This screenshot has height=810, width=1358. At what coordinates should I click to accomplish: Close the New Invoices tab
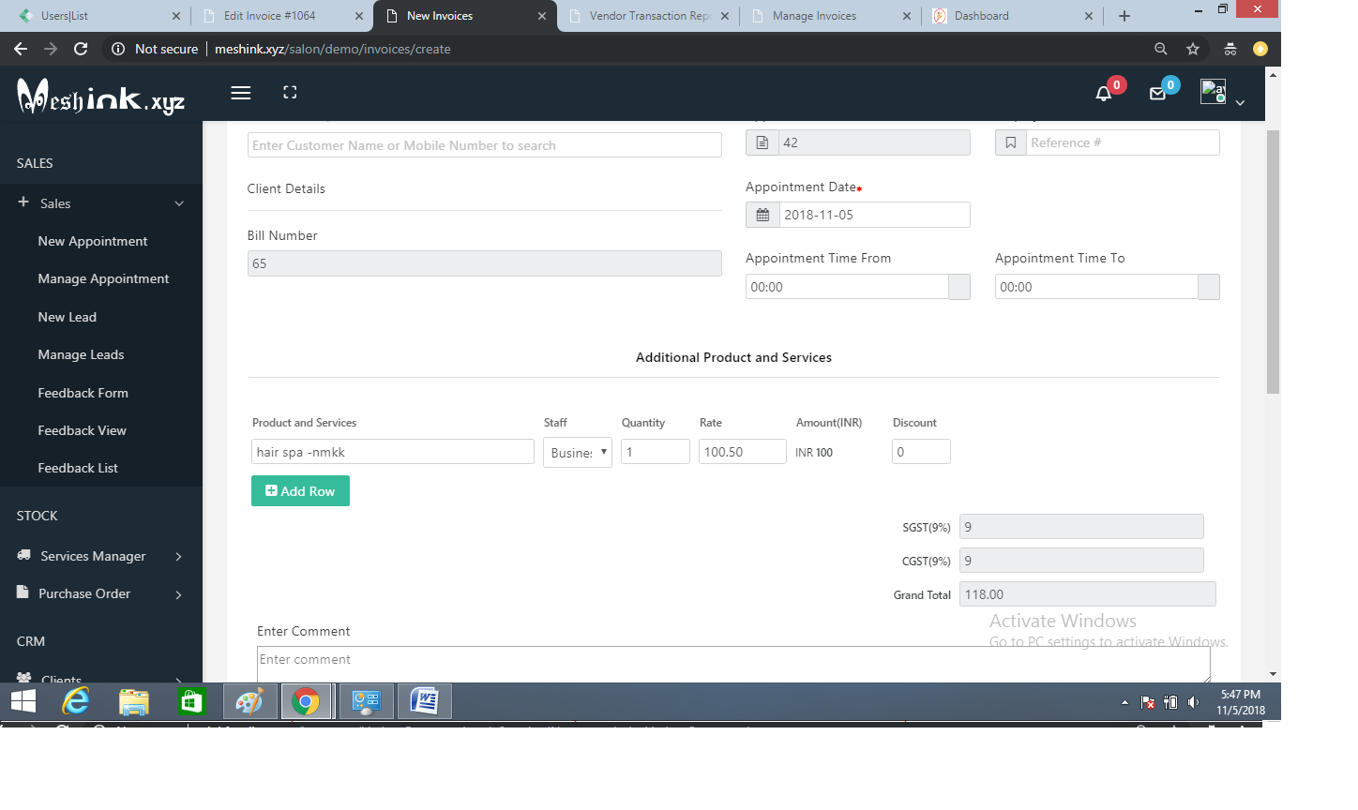(542, 16)
